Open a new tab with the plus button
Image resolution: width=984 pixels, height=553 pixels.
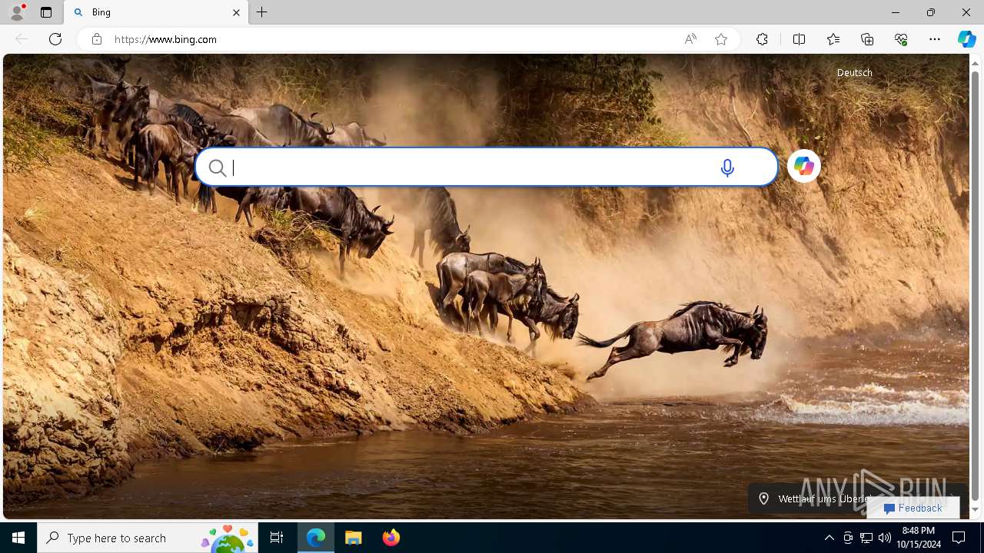click(262, 12)
